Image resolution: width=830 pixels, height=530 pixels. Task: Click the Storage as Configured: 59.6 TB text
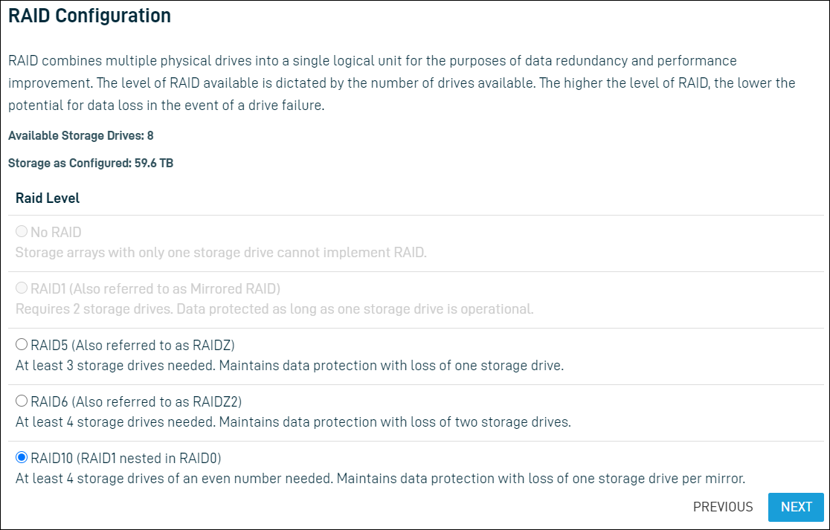pyautogui.click(x=90, y=163)
